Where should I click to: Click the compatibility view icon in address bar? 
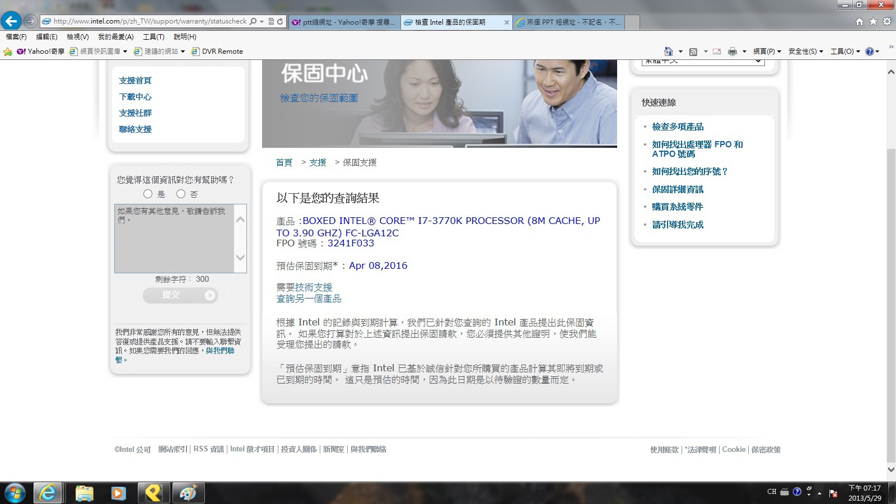[x=272, y=21]
